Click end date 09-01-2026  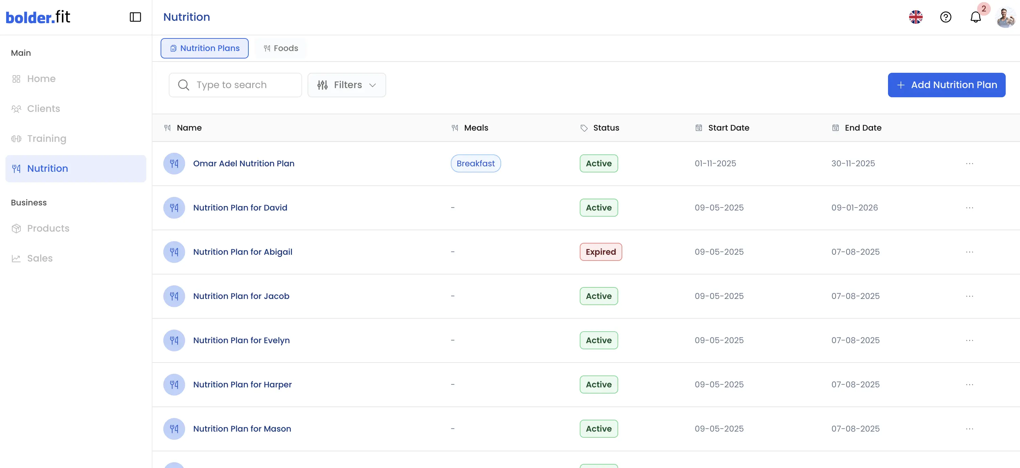pyautogui.click(x=855, y=208)
